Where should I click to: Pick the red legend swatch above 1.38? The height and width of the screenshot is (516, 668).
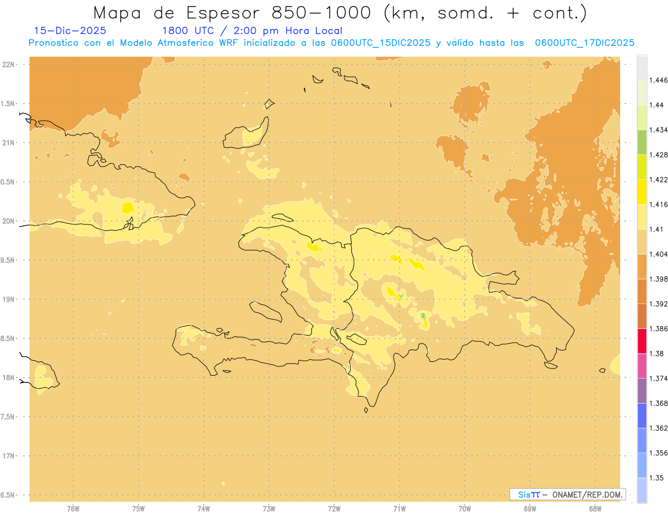coord(642,341)
